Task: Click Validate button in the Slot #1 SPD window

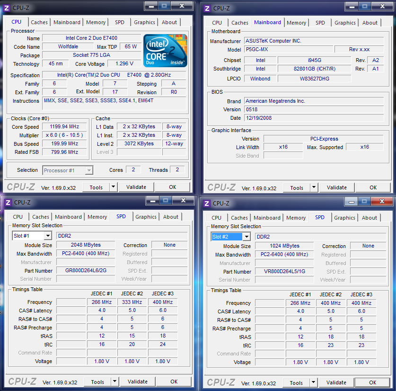Action: tap(138, 382)
